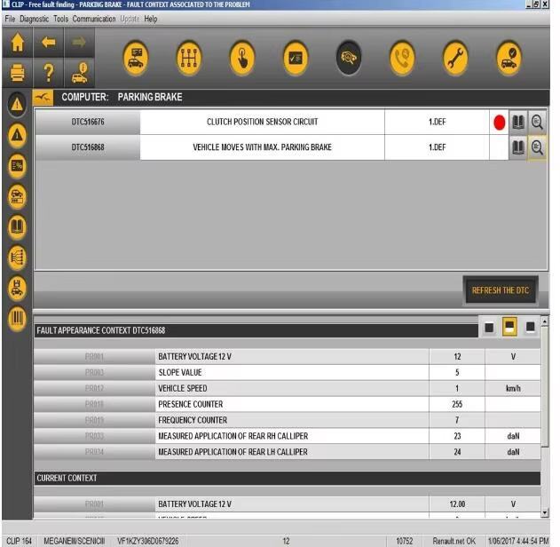
Task: Select PRESENCE COUNTER parameter row
Action: click(x=288, y=404)
